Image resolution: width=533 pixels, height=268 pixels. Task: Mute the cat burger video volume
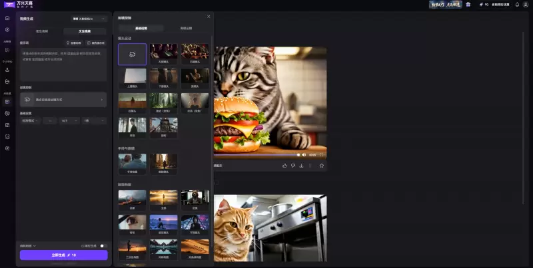click(304, 154)
